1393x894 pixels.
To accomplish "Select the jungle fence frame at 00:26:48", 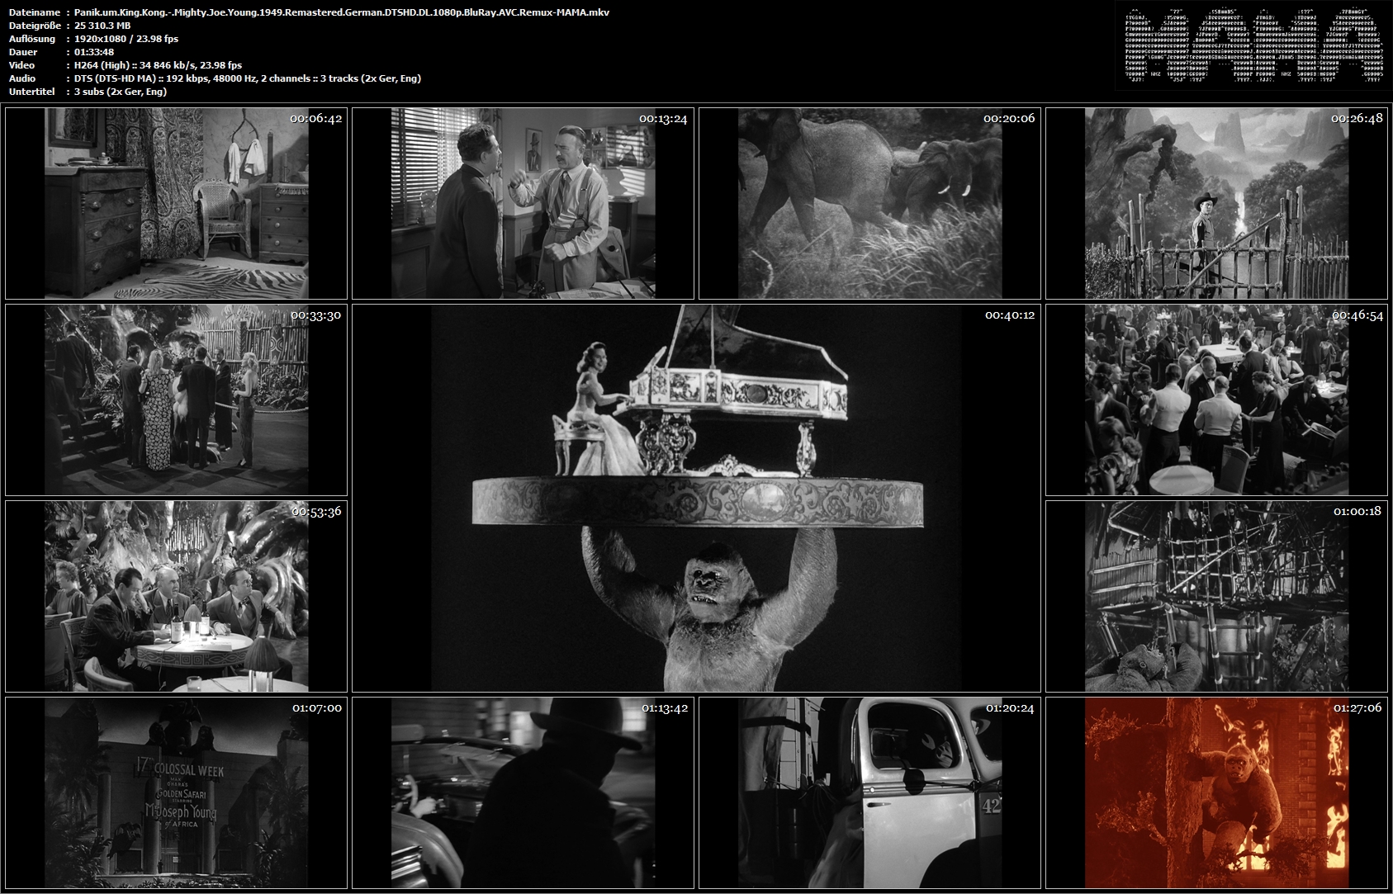I will pos(1216,203).
